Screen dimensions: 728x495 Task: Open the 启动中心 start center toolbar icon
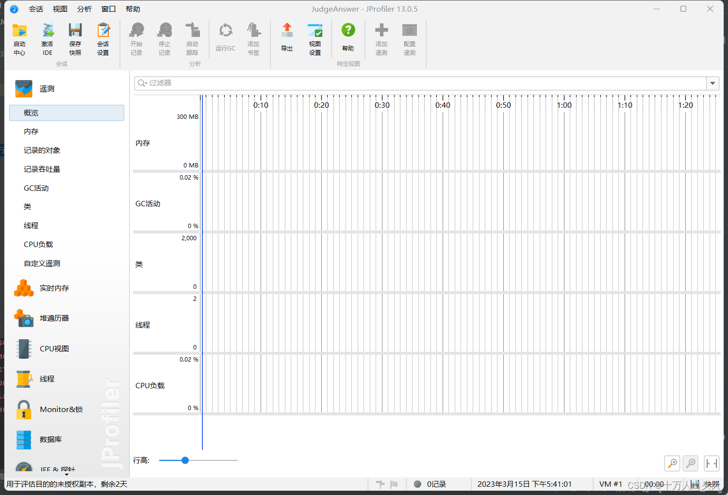point(19,39)
